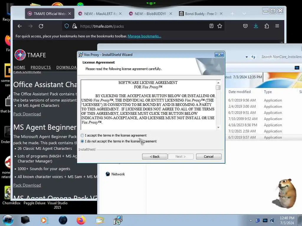Image resolution: width=302 pixels, height=226 pixels.
Task: Click the Explorer refresh arrows icon
Action: tap(253, 57)
